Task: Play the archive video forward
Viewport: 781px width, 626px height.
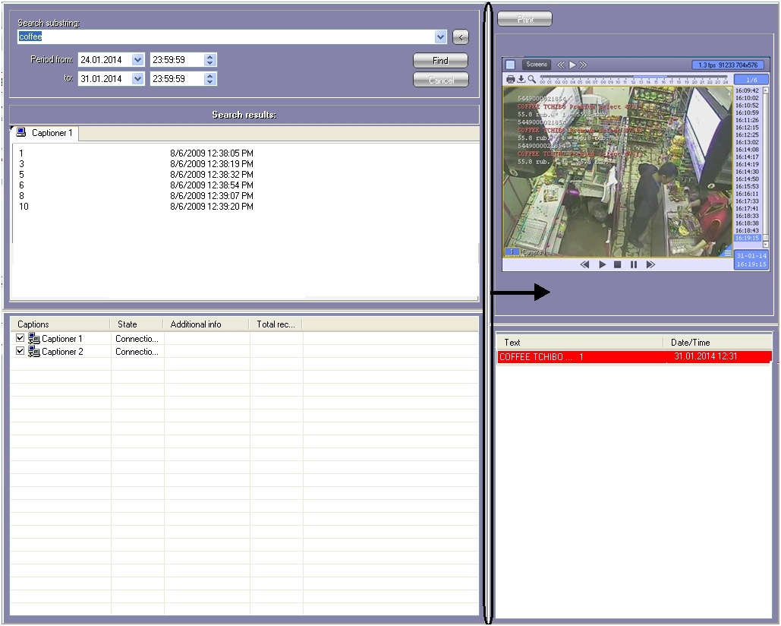Action: point(603,265)
